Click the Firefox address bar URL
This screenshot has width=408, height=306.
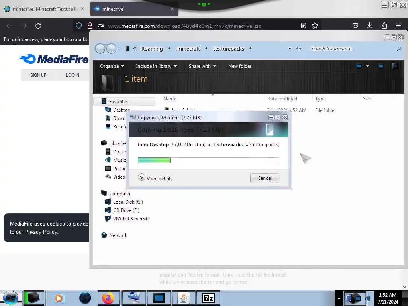(x=184, y=26)
